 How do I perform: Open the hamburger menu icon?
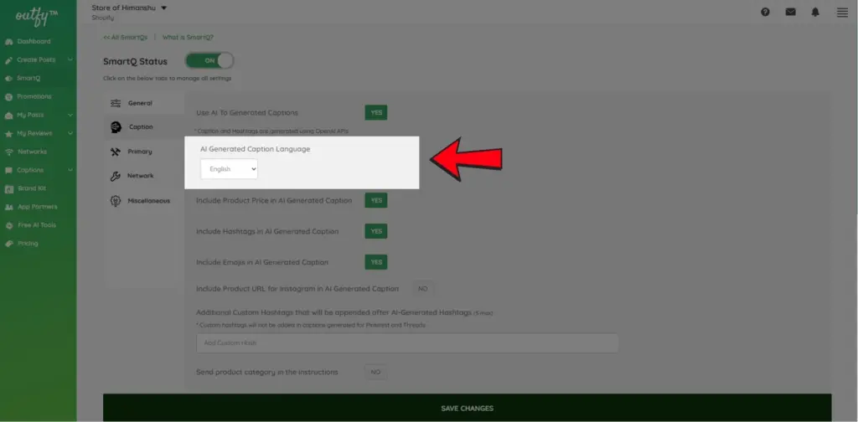[842, 12]
